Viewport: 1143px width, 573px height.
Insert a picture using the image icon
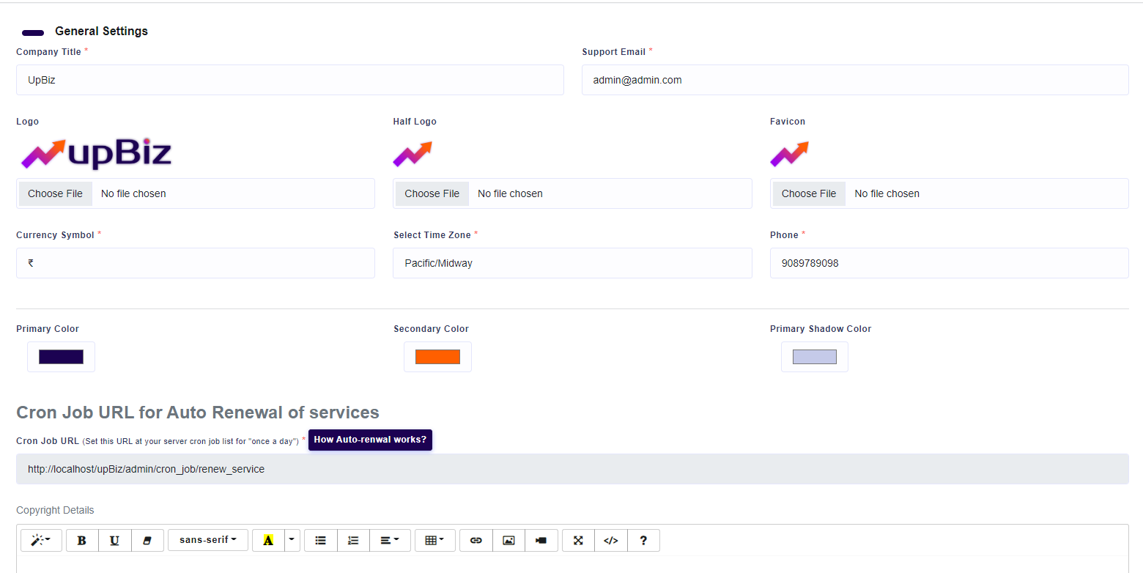coord(509,540)
